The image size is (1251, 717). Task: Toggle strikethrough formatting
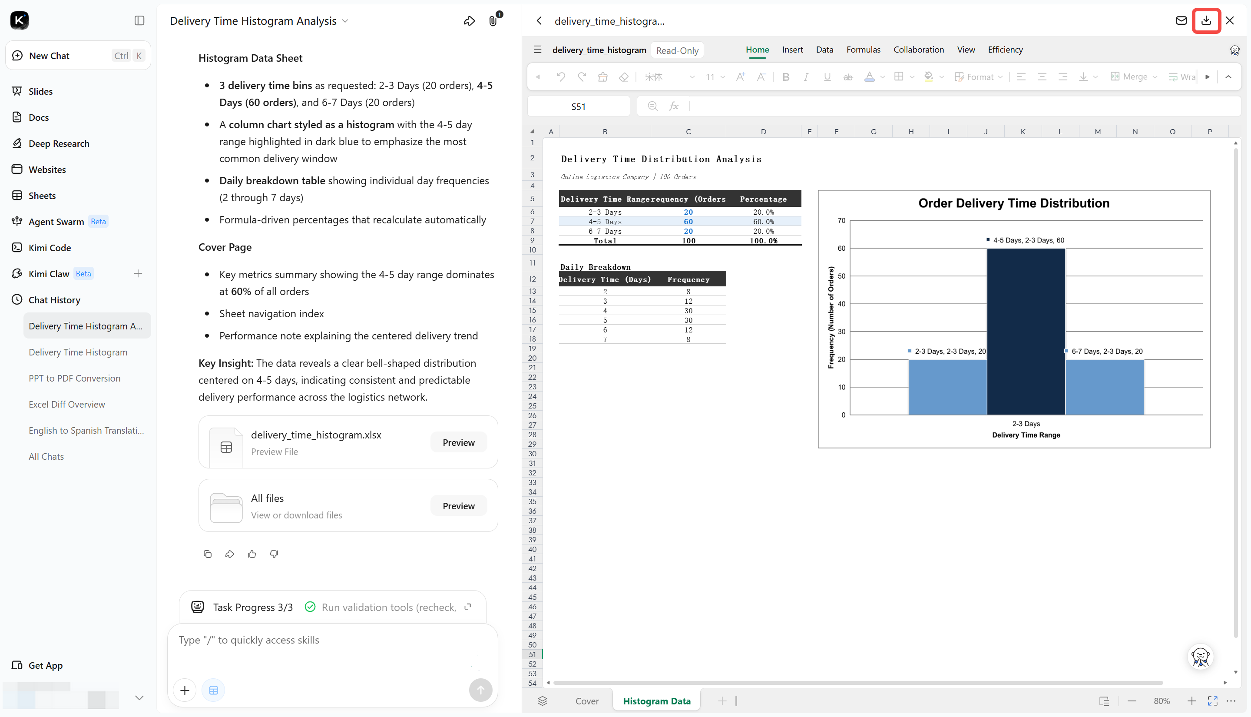pos(847,77)
